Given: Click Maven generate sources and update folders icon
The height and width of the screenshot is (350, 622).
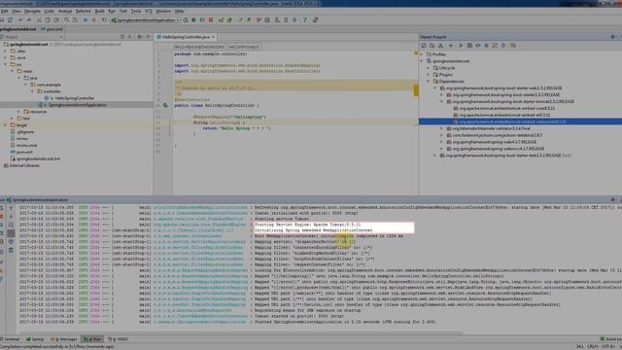Looking at the screenshot, I should coord(432,46).
